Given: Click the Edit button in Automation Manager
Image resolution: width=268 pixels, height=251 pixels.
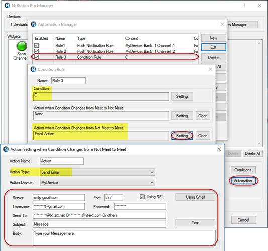Looking at the screenshot, I should coord(214,47).
